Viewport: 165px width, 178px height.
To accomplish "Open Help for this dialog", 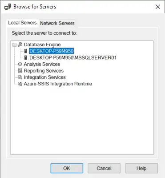I will tap(141, 168).
